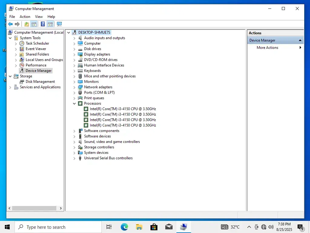This screenshot has width=310, height=233.
Task: Select the first Intel Core i3-4150 processor
Action: point(123,109)
